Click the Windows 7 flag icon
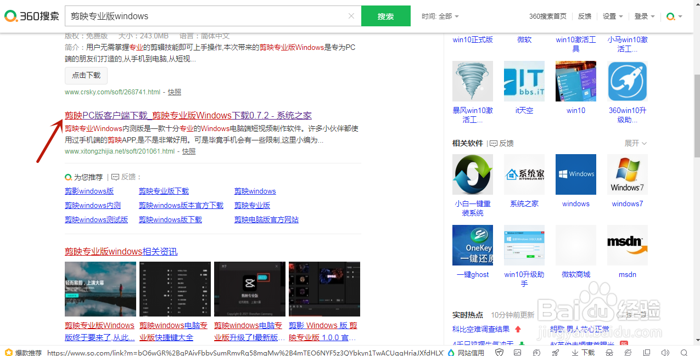The image size is (700, 356). click(x=628, y=174)
